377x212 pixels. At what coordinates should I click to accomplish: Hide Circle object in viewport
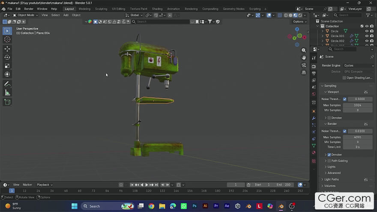coord(367,31)
